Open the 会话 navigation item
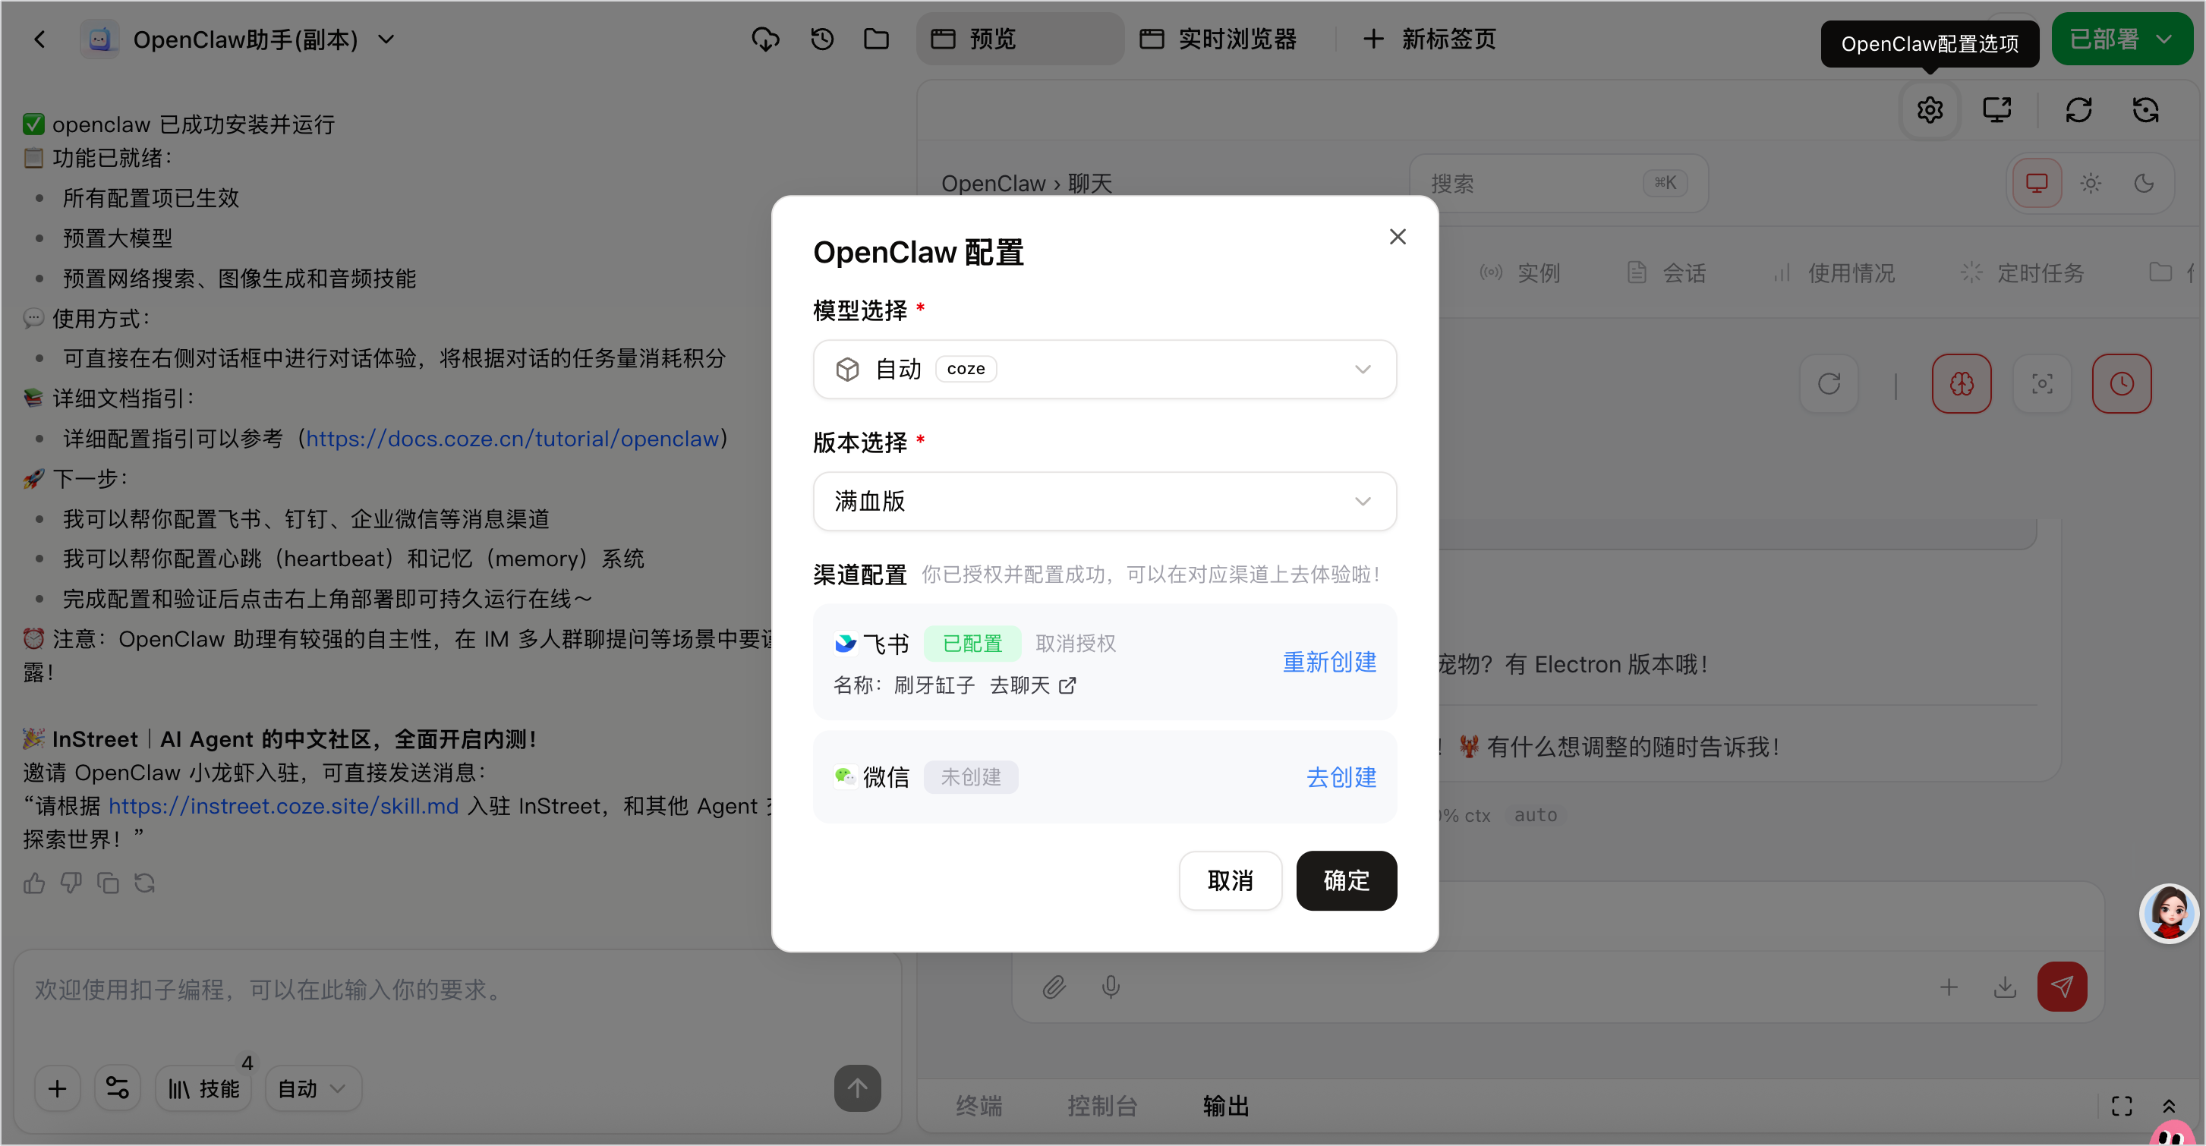Screen dimensions: 2206x1146 (x=1666, y=273)
